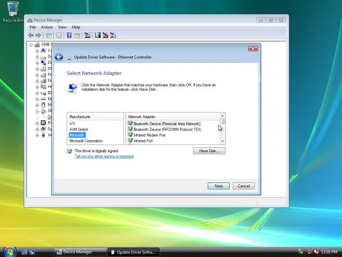
Task: Click the down-arrow disable device toolbar icon
Action: [113, 35]
